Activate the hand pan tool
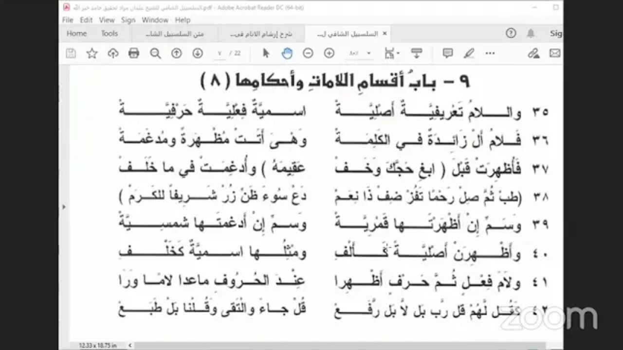Image resolution: width=623 pixels, height=350 pixels. (x=287, y=53)
